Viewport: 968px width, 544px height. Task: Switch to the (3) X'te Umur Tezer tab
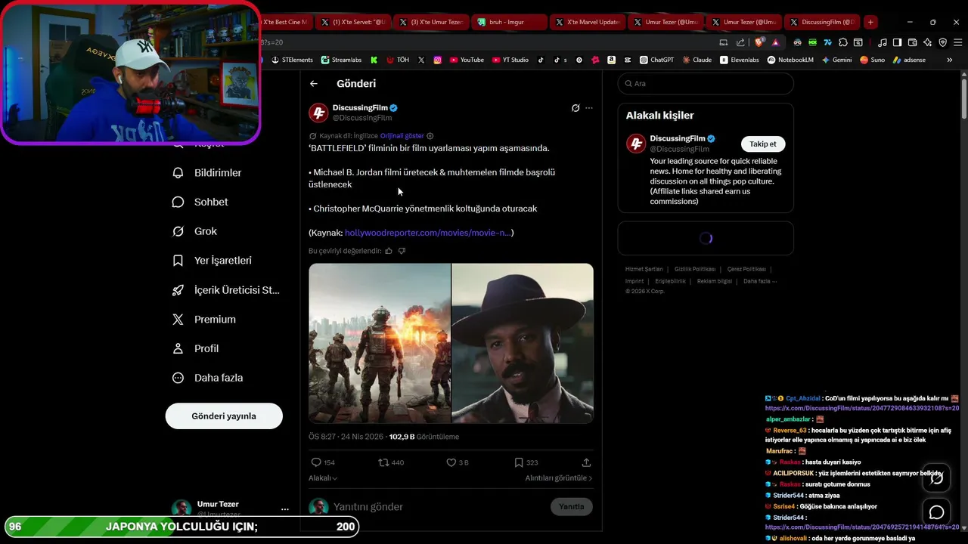pos(430,22)
